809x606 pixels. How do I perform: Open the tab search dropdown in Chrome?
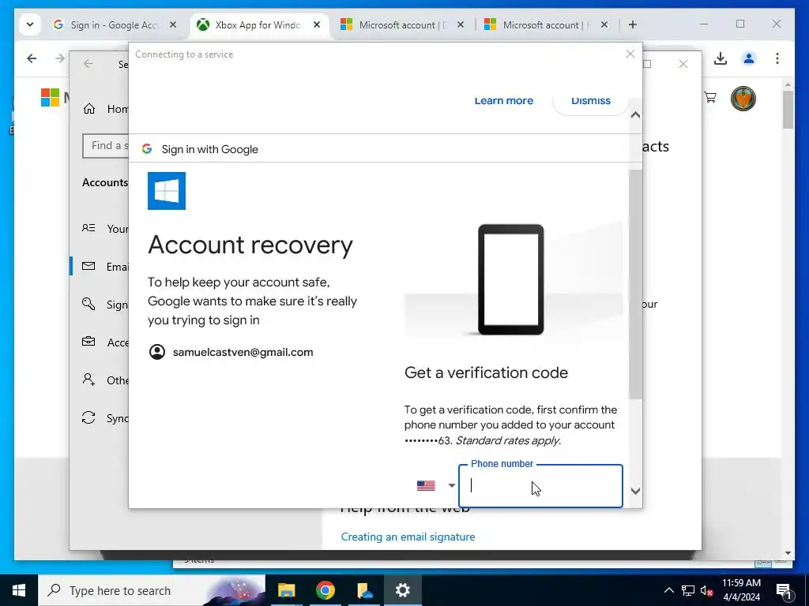(30, 24)
